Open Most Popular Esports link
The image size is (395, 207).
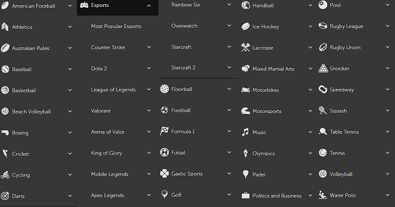[x=116, y=26]
